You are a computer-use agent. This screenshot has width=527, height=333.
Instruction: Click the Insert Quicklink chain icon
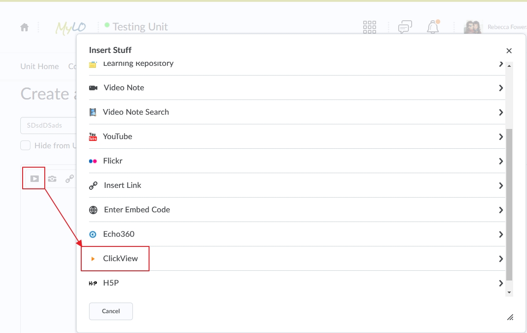pyautogui.click(x=70, y=179)
